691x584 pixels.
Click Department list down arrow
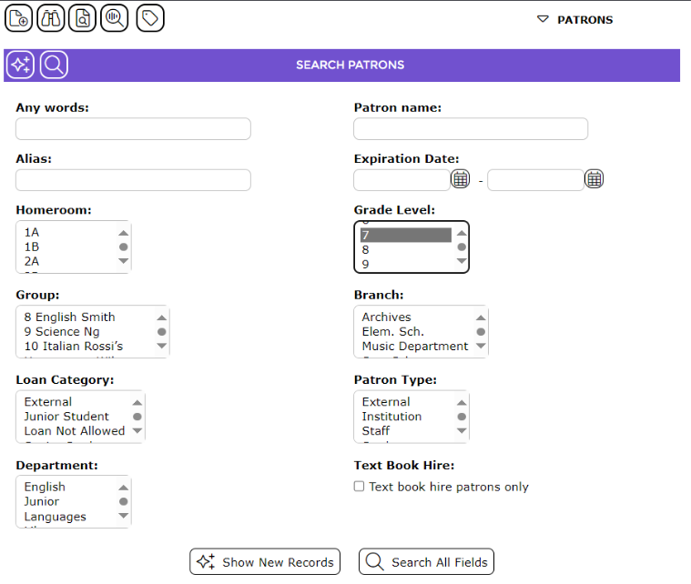tap(124, 516)
